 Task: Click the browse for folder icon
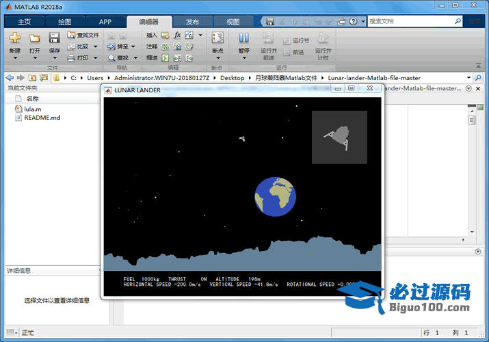pos(44,77)
